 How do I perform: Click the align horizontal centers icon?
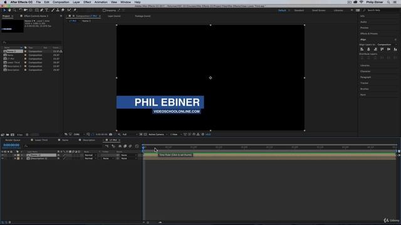[x=368, y=49]
